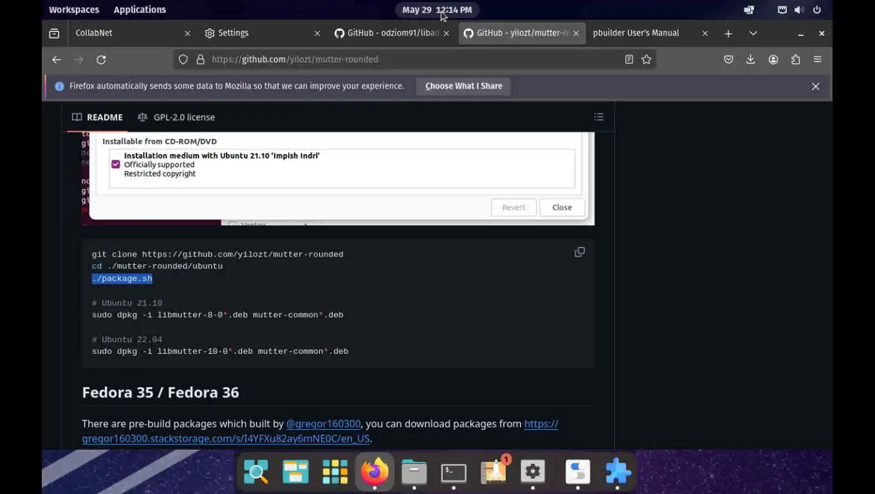Image resolution: width=875 pixels, height=494 pixels.
Task: Click the display switcher icon in top bar
Action: 749,10
